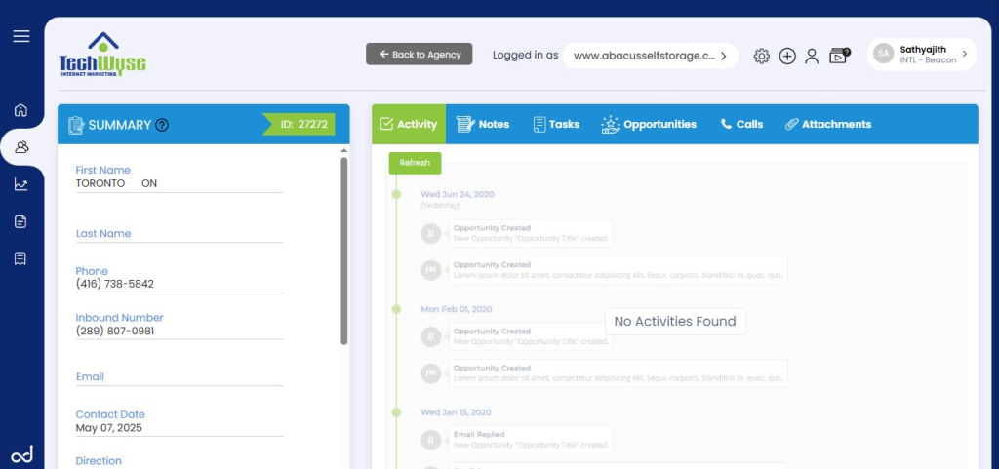This screenshot has height=469, width=999.
Task: Open the Calls tab
Action: click(741, 124)
